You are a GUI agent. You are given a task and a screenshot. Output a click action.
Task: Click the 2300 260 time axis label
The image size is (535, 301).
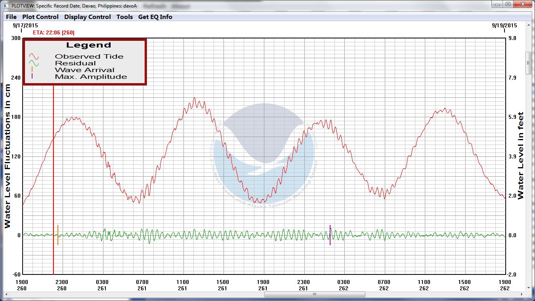(x=62, y=285)
